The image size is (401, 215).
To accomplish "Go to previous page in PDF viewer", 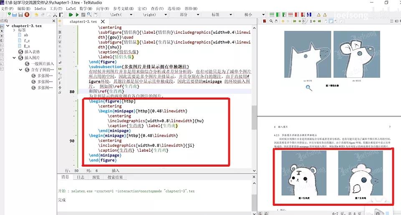I will (x=300, y=21).
